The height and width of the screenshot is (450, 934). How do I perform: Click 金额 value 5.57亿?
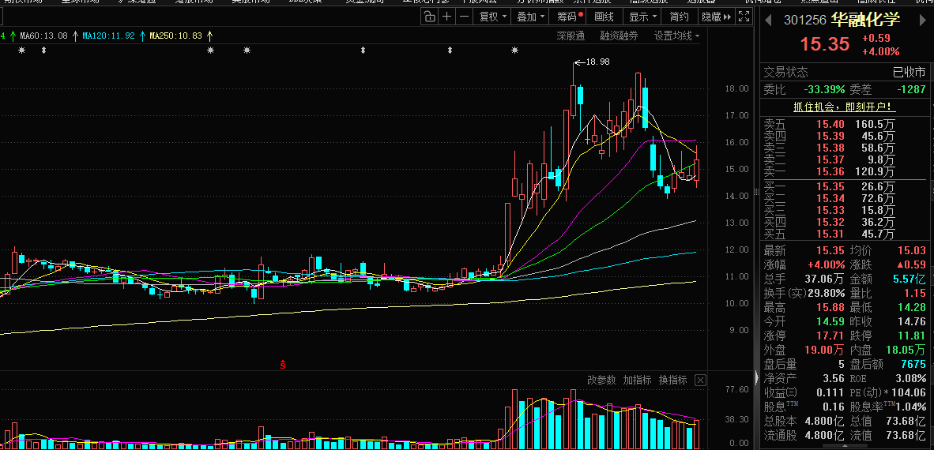tap(910, 279)
